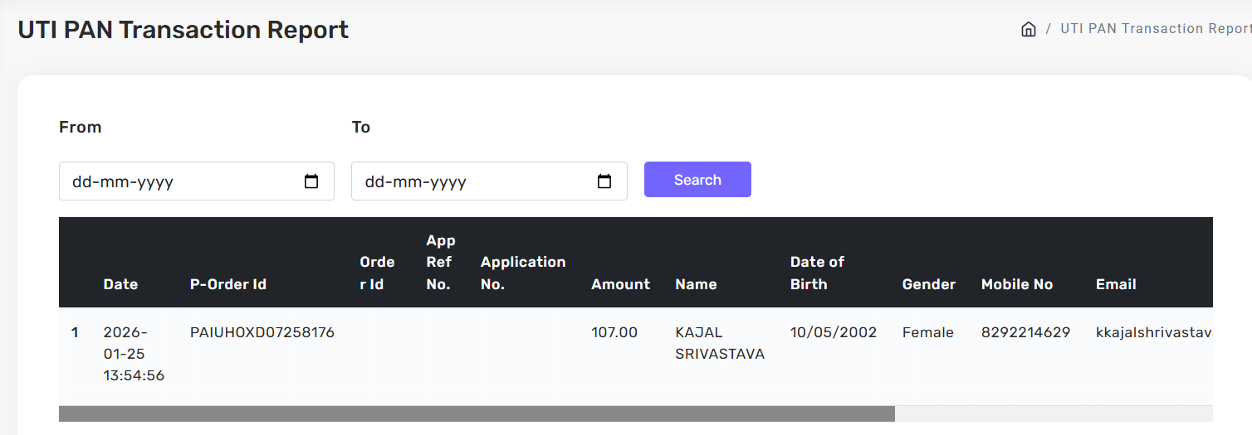This screenshot has width=1252, height=435.
Task: Open the calendar picker in the From field
Action: coord(311,181)
